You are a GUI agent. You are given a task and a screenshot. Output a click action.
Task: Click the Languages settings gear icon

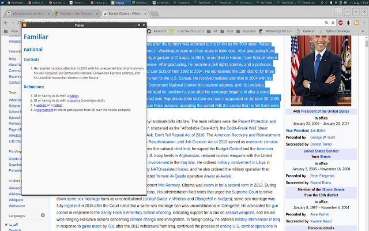coord(42,215)
